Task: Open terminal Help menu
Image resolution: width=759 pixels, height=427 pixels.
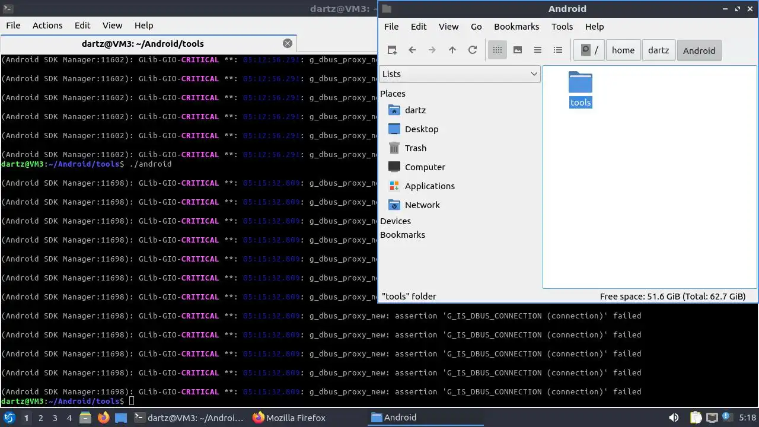Action: 143,26
